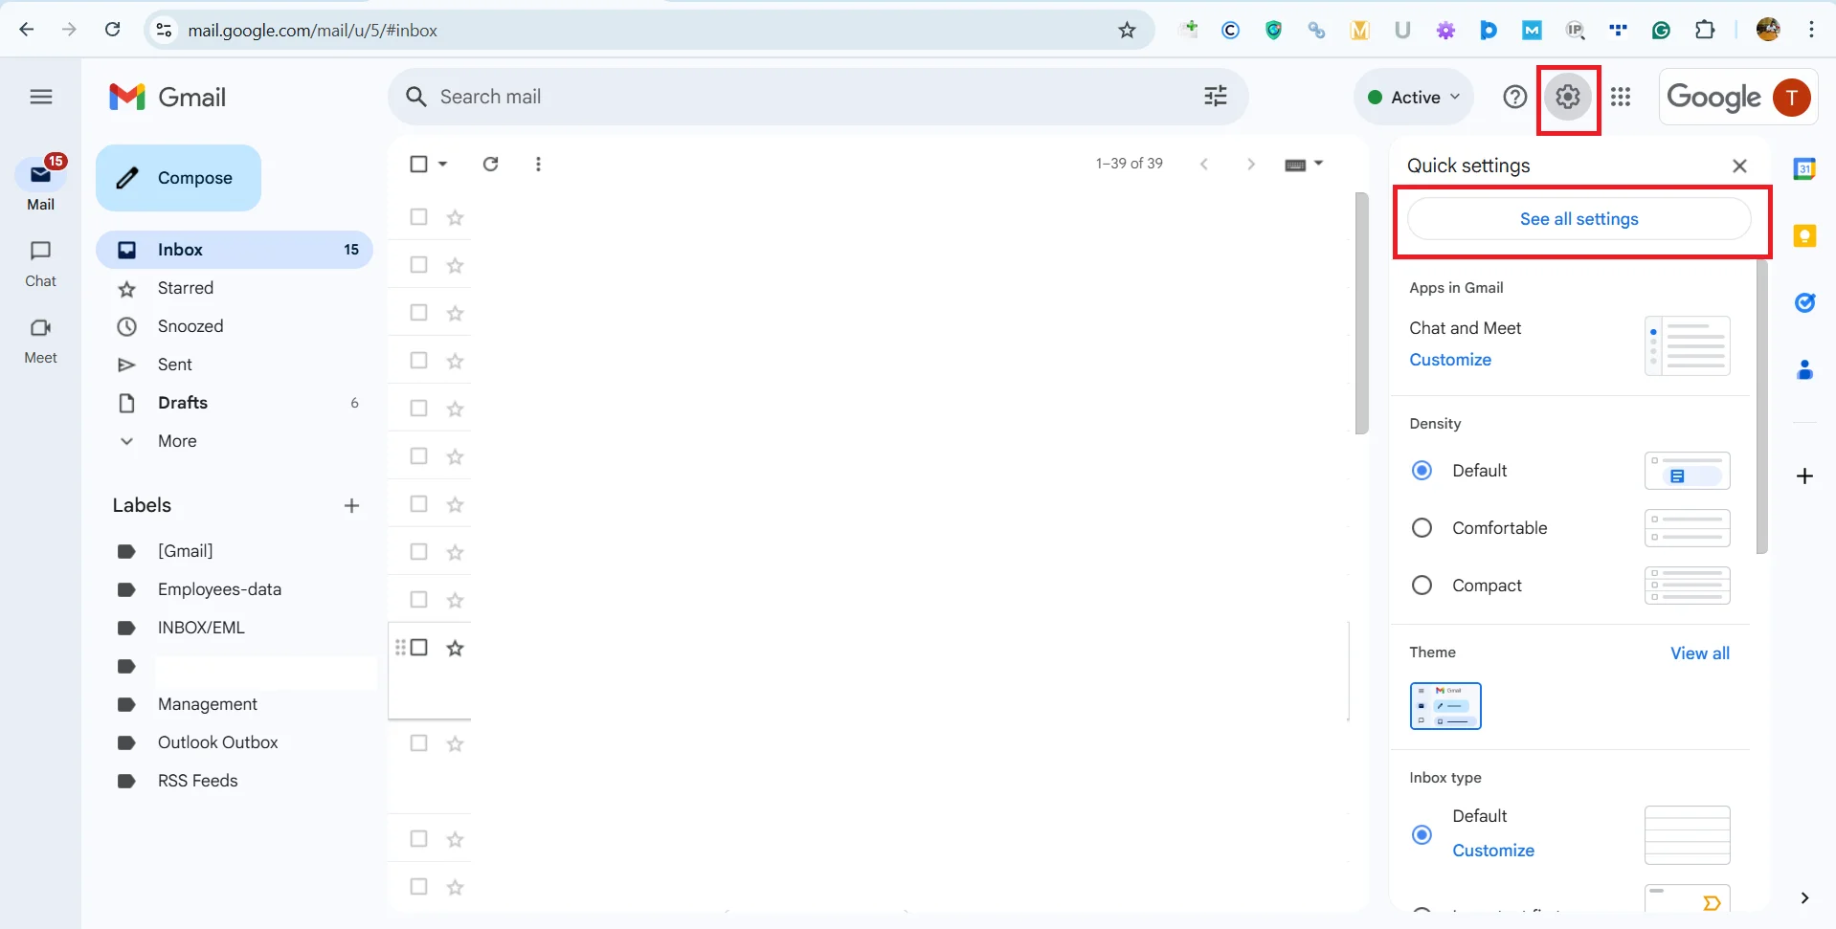Click Customize under Chat and Meet
Screen dimensions: 1836x929
1450,360
